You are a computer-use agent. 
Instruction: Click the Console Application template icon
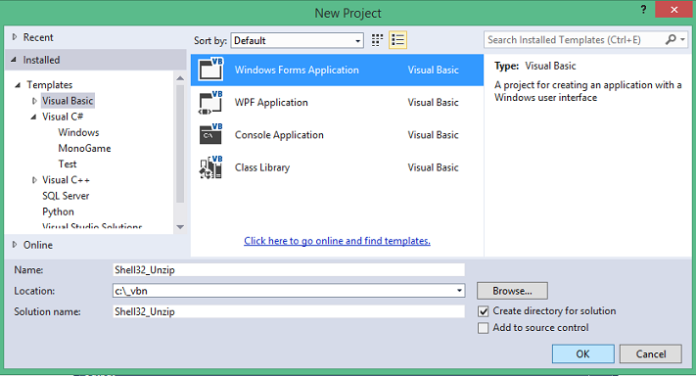pyautogui.click(x=210, y=134)
